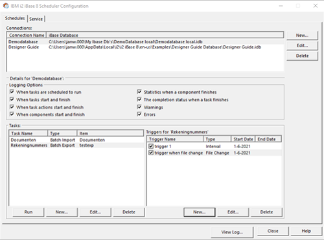Switch to the Service tab

36,19
